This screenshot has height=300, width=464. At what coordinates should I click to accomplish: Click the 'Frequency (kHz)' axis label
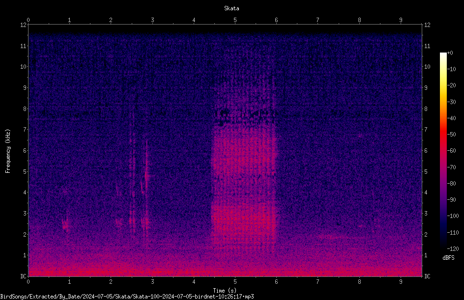8,151
